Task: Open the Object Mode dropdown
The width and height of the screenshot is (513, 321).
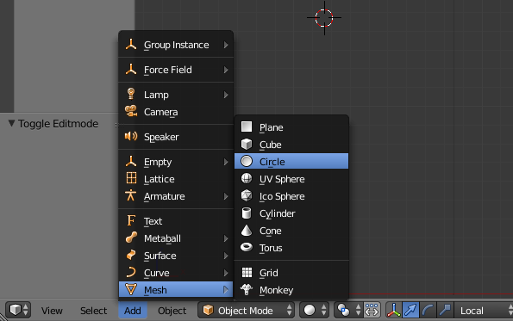Action: click(x=246, y=310)
